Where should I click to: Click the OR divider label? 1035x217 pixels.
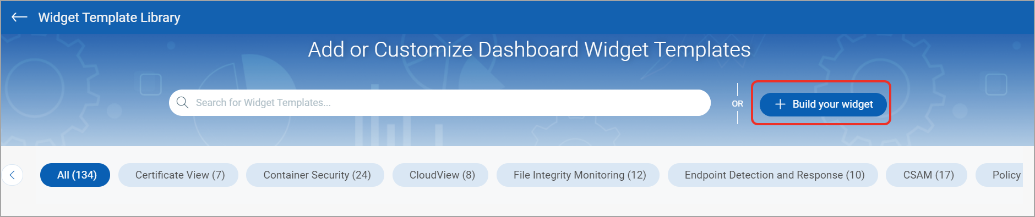tap(737, 104)
